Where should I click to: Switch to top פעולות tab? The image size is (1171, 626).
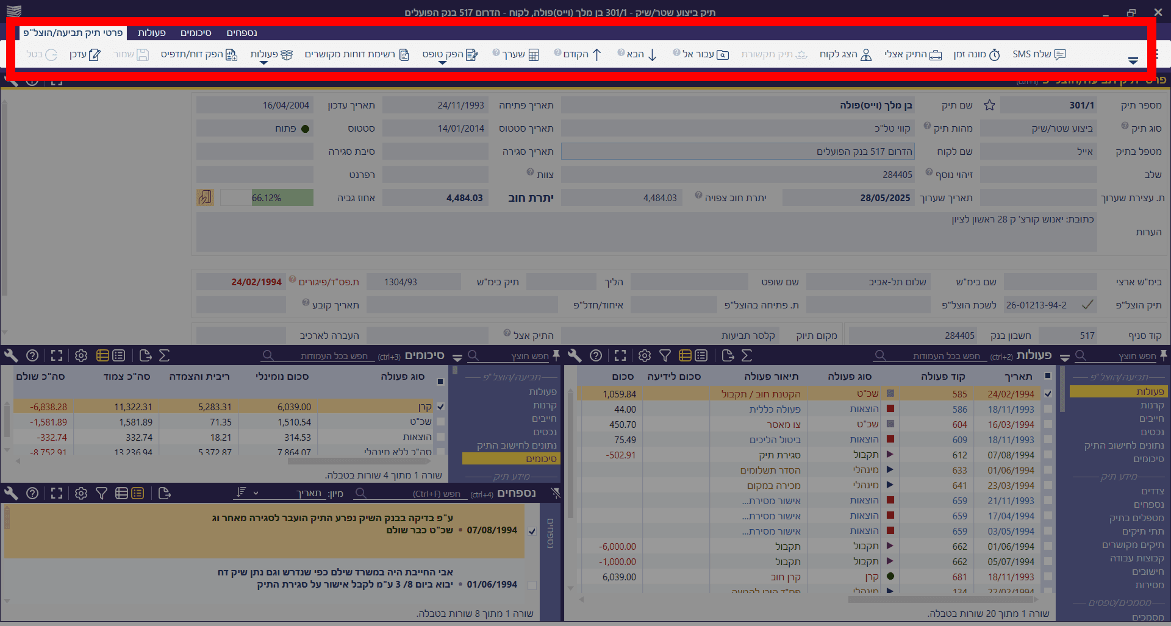[x=152, y=33]
